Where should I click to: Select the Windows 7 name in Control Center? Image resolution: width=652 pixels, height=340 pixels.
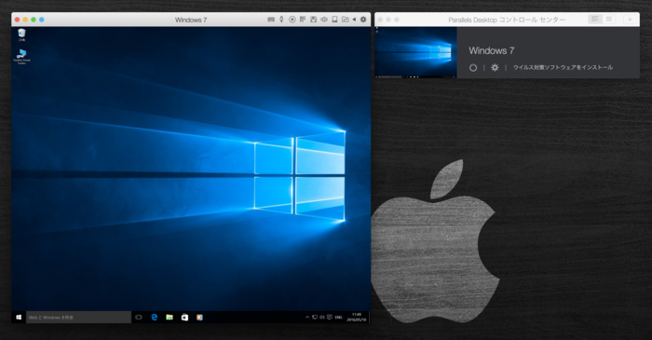pyautogui.click(x=492, y=50)
